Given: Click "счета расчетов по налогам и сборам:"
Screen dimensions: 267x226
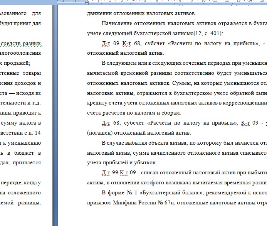Looking at the screenshot, I should (x=134, y=113).
